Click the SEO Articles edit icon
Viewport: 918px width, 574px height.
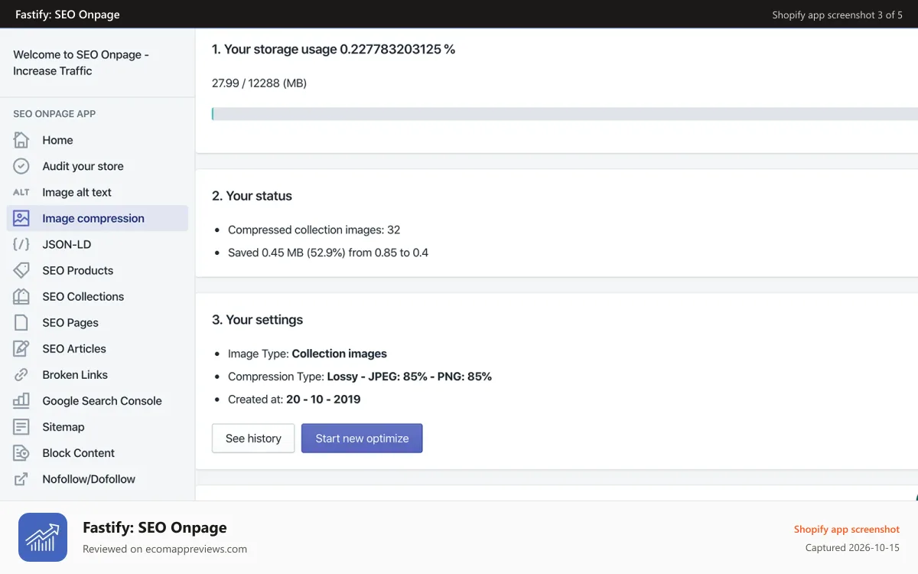(x=21, y=348)
